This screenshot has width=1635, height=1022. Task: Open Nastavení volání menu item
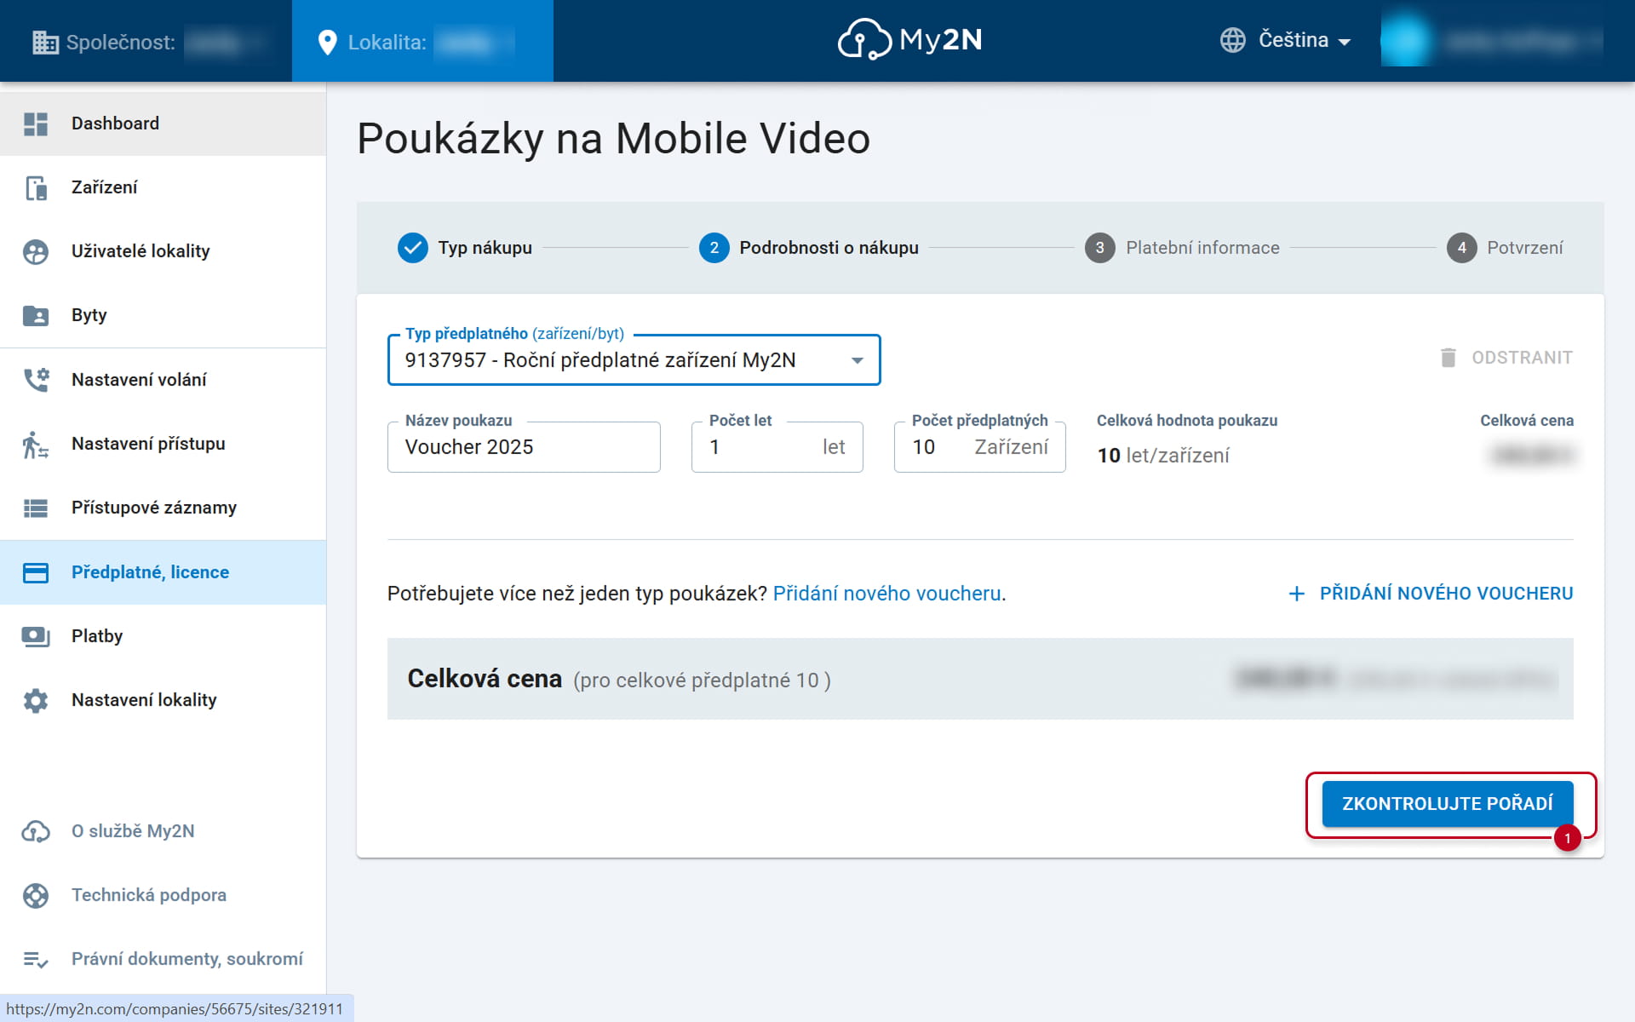pos(163,380)
